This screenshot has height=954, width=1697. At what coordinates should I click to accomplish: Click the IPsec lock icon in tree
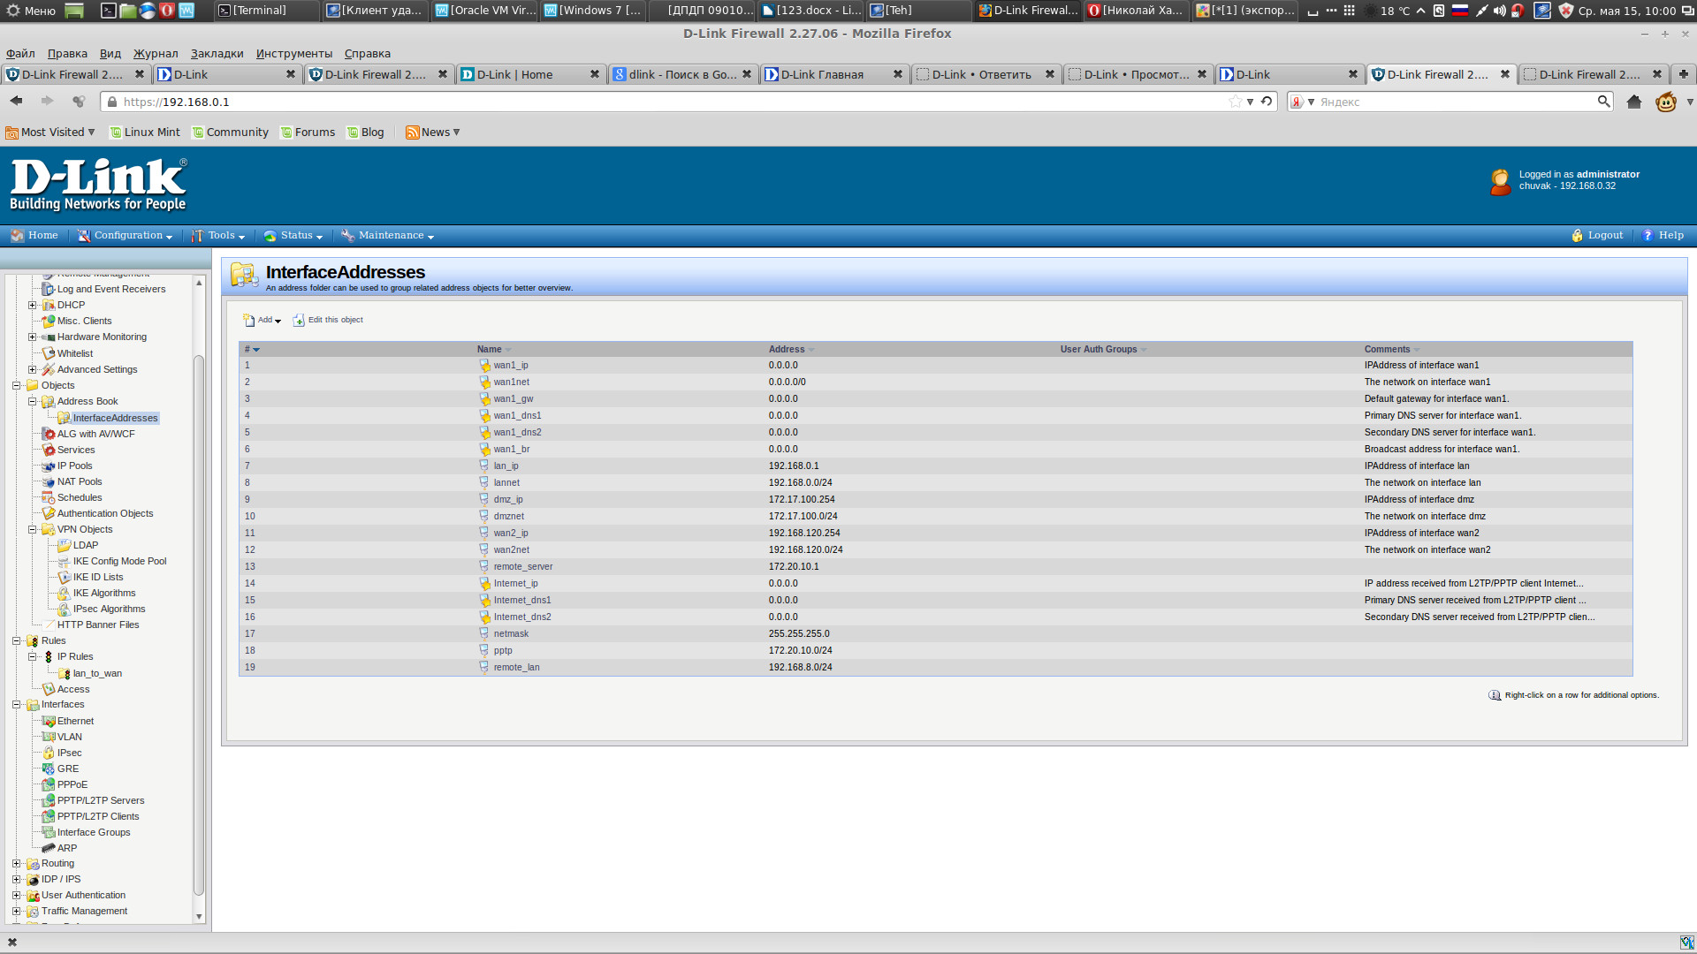(x=49, y=753)
